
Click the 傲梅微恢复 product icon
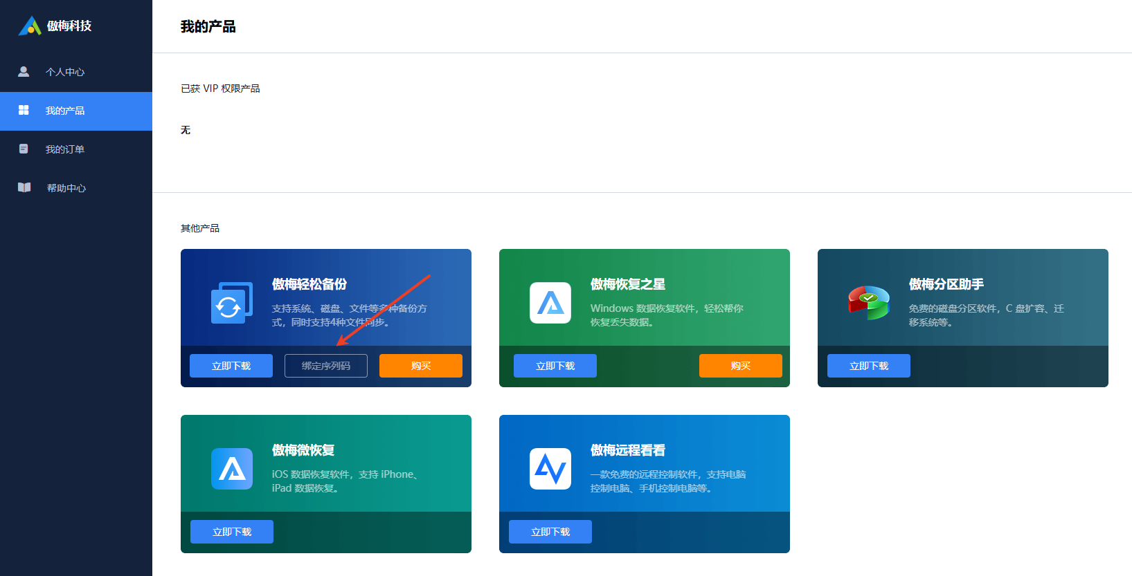231,469
